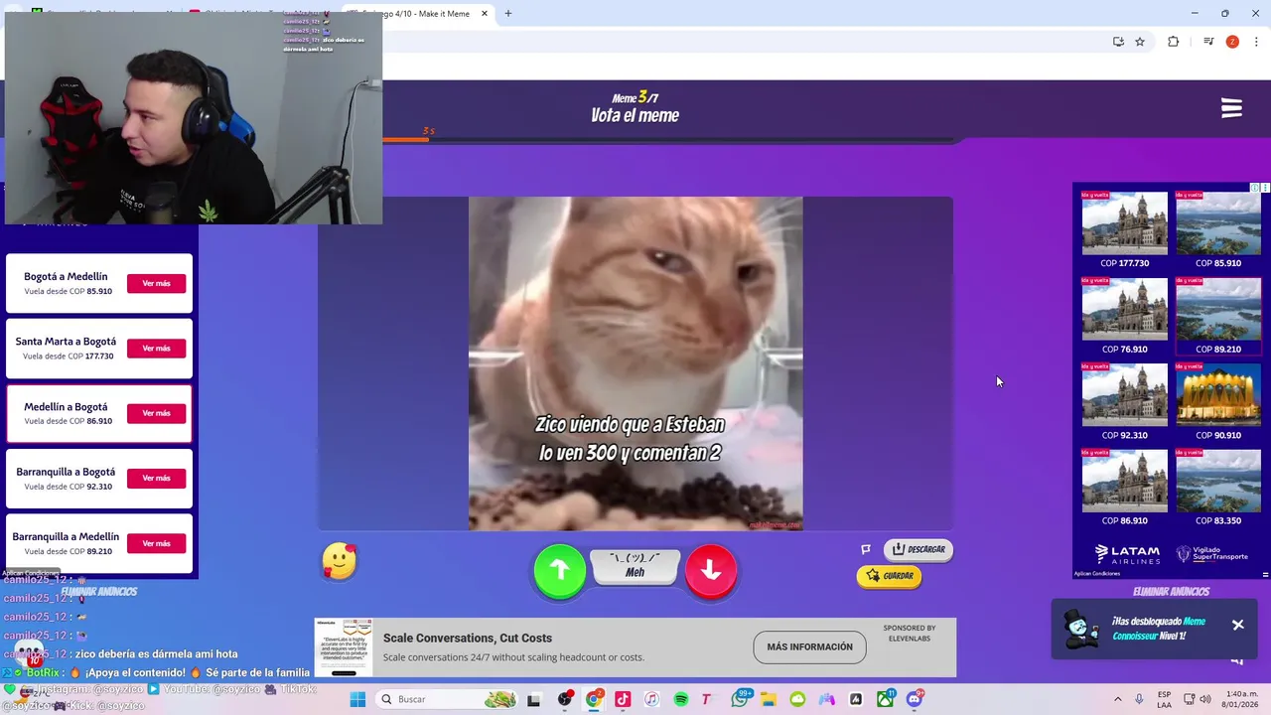Click the 'MÁS INFORMACIÓN' ad button
Viewport: 1271px width, 715px height.
click(x=809, y=647)
